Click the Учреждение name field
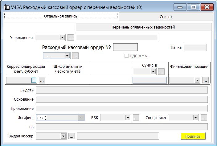 (x=117, y=38)
